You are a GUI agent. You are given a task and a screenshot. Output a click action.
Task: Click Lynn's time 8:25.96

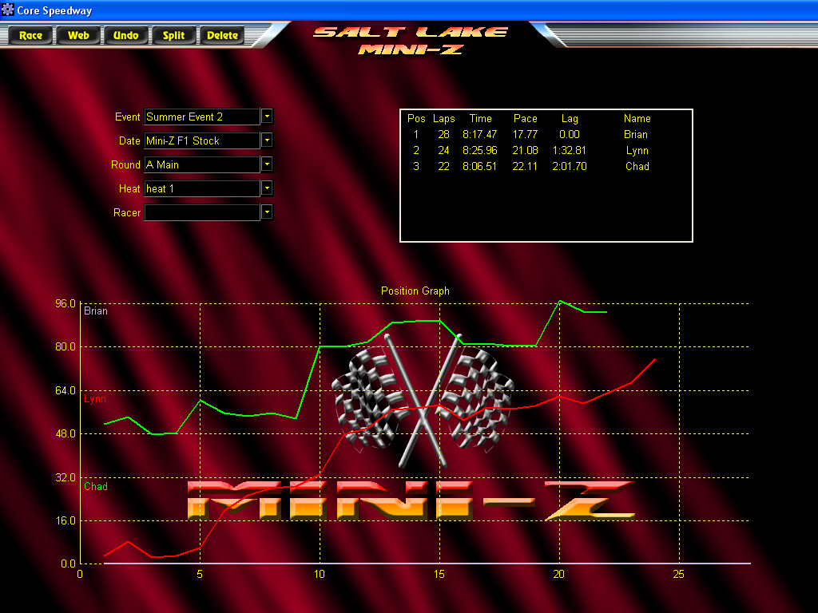pos(480,151)
